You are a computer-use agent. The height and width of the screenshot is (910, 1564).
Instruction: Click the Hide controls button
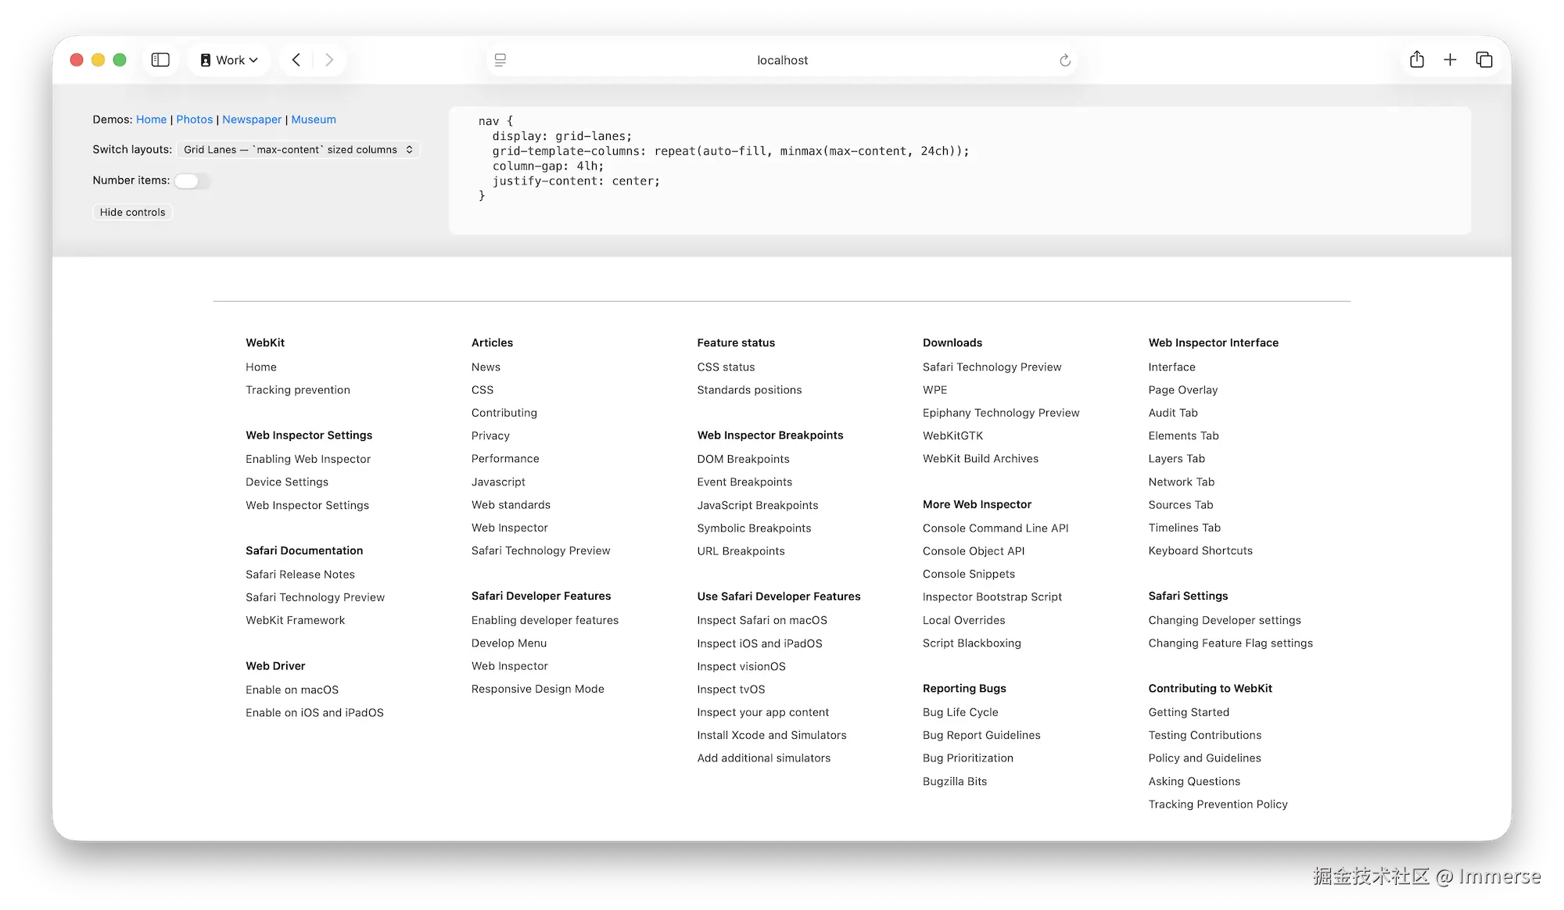132,213
